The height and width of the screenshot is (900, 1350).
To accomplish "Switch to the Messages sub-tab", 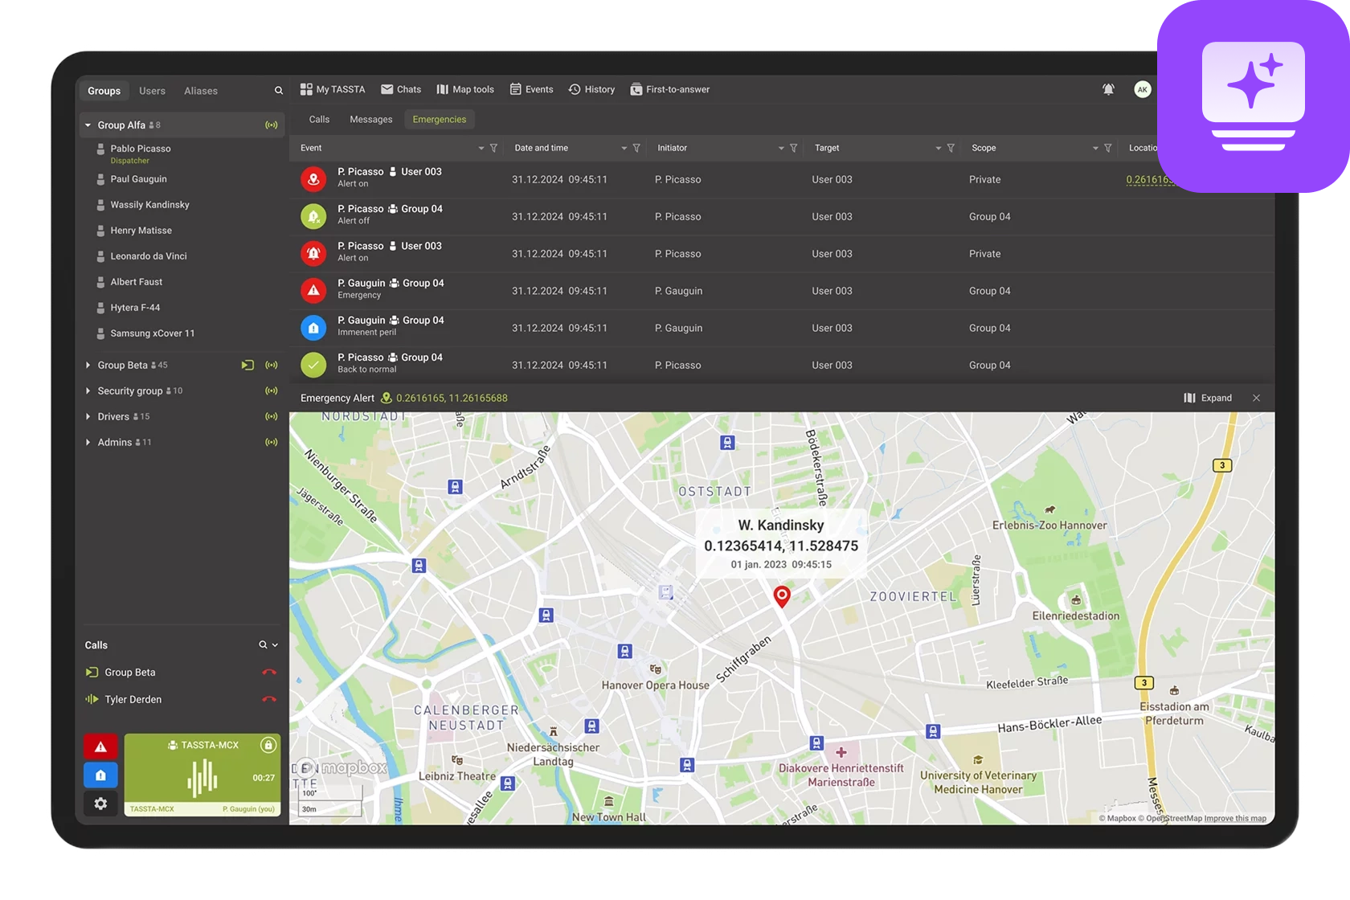I will click(371, 119).
